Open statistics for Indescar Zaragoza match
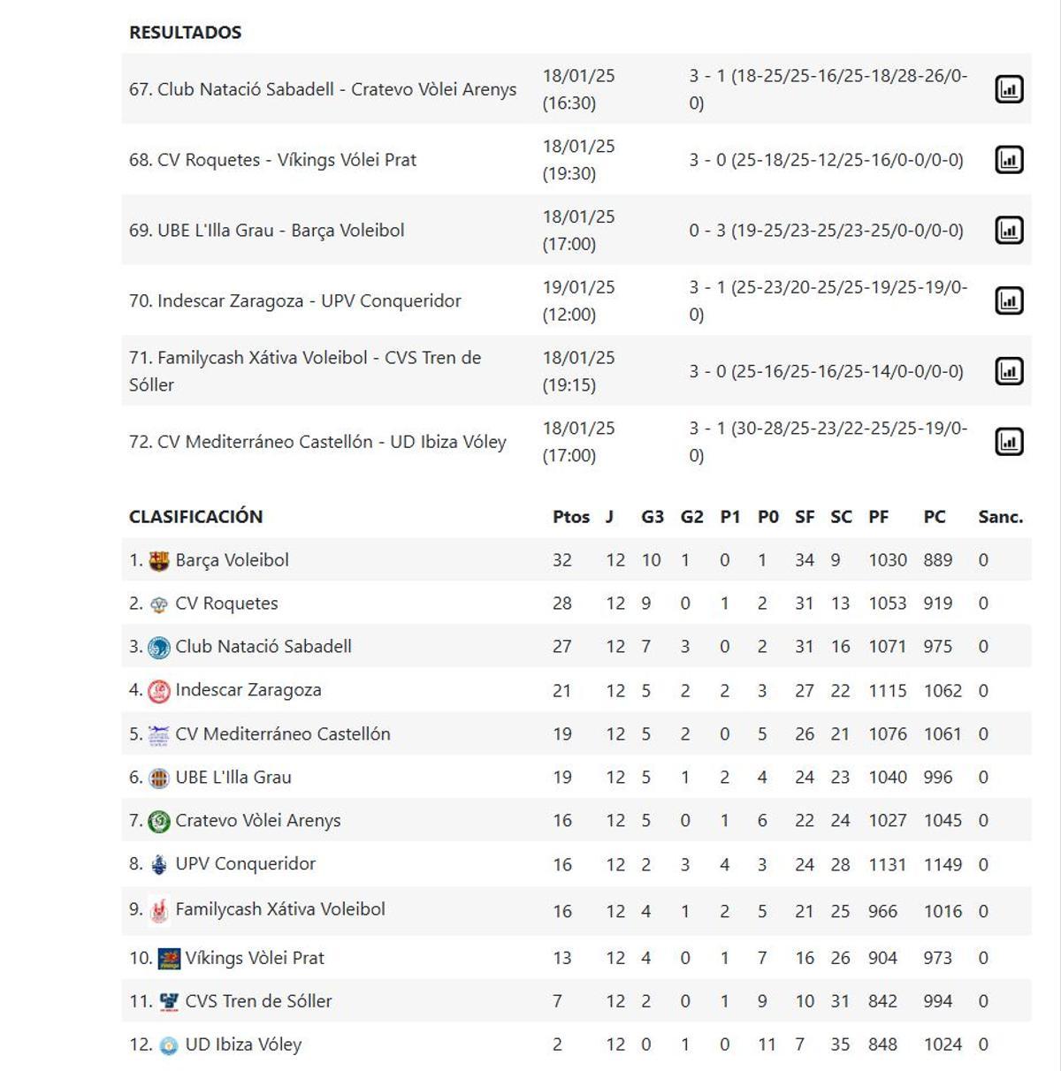Screen dimensions: 1061x1071 [x=1009, y=300]
